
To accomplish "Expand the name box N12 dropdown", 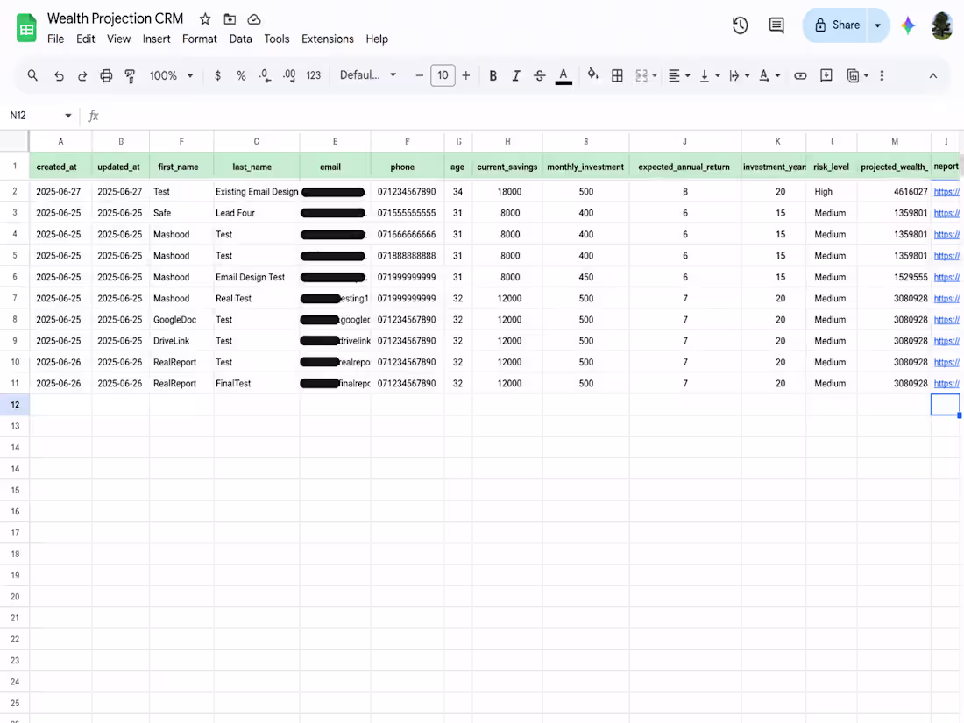I will (x=68, y=116).
